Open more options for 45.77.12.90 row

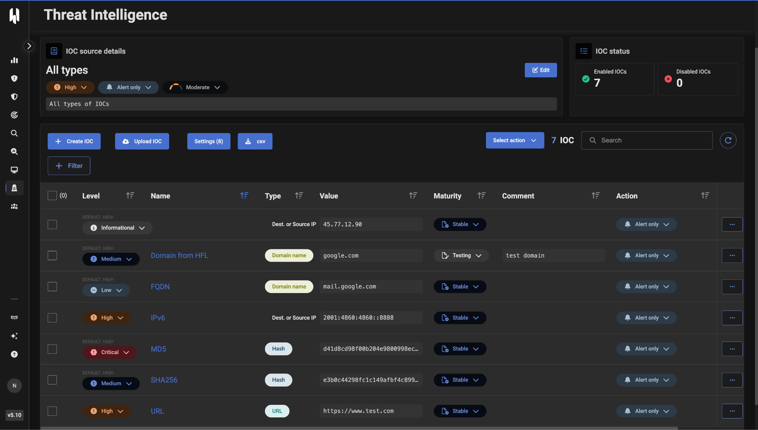tap(732, 224)
